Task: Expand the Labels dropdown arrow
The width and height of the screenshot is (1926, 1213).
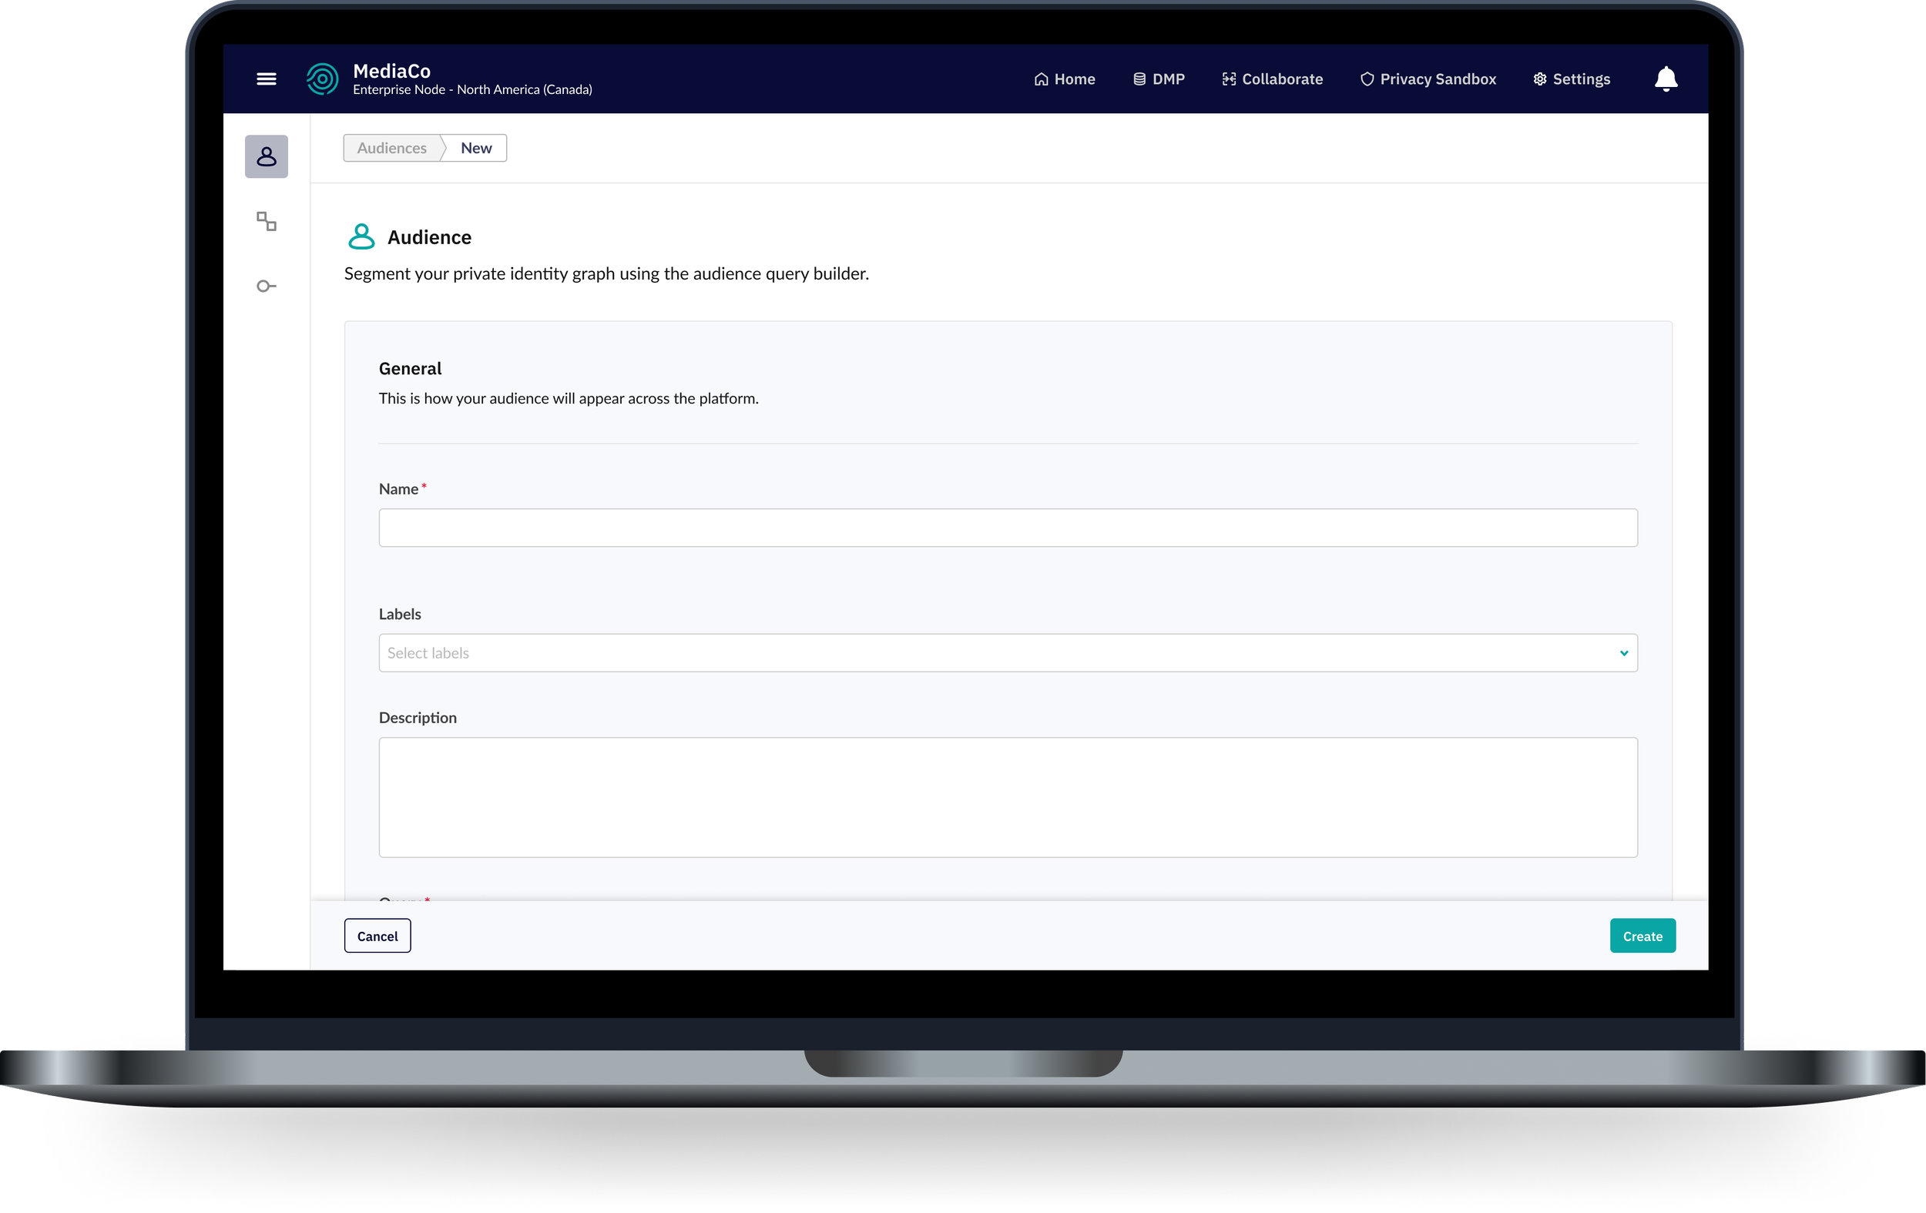Action: [1624, 653]
